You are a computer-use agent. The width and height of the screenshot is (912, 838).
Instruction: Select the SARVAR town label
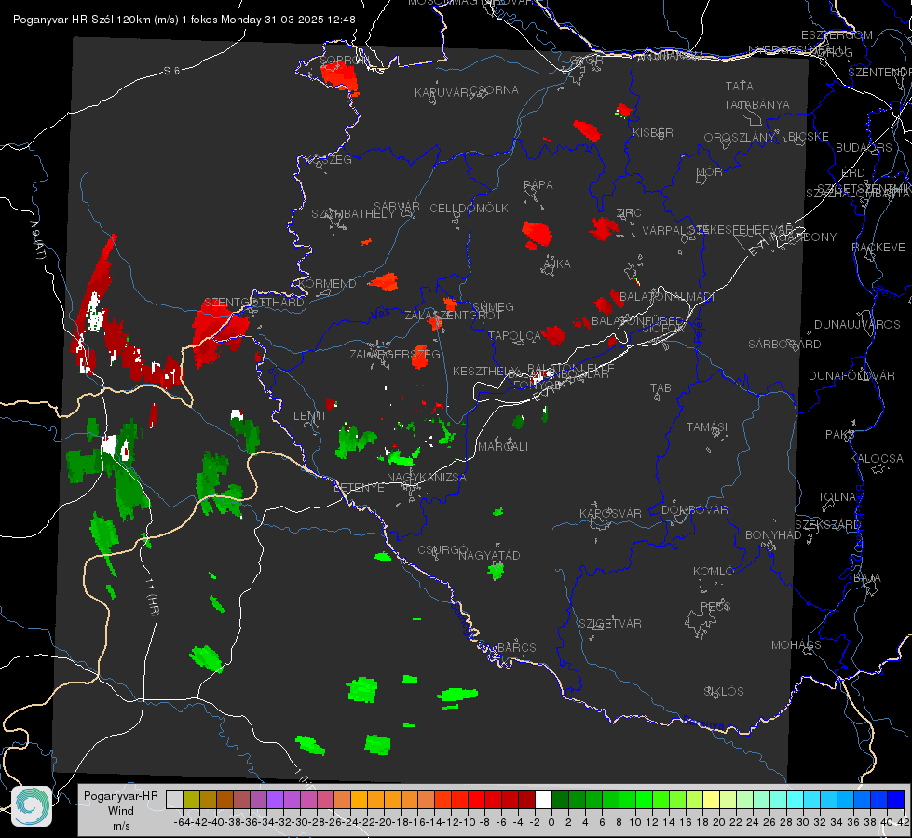pyautogui.click(x=397, y=207)
